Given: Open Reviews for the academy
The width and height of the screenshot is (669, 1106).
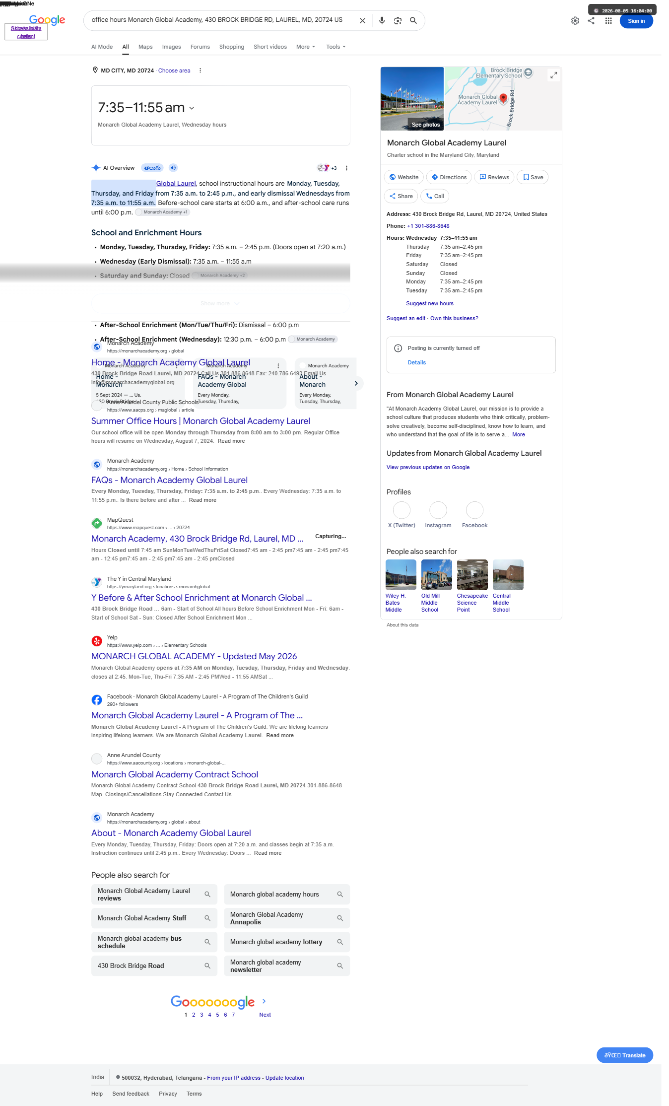Looking at the screenshot, I should pos(494,177).
